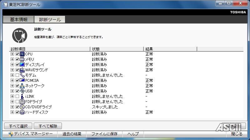Click the ハードディスク drive icon

(22, 112)
